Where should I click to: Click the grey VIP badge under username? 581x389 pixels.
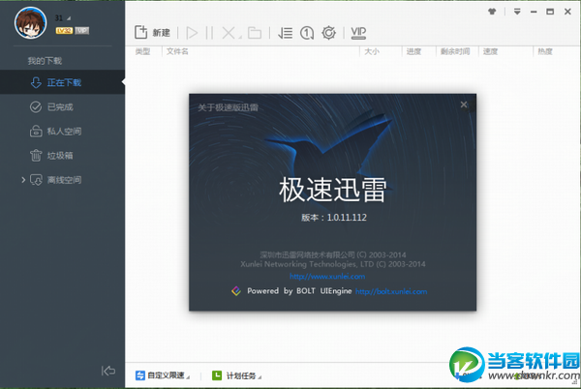(82, 30)
